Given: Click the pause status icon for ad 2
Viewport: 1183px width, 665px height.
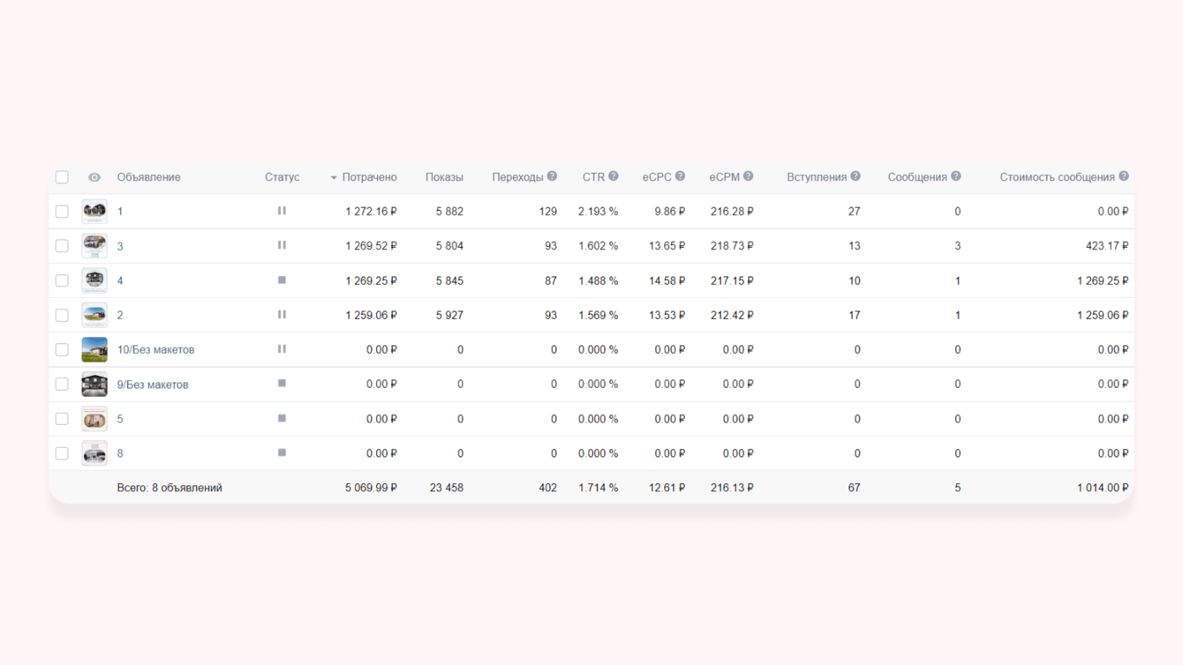Looking at the screenshot, I should [x=282, y=314].
